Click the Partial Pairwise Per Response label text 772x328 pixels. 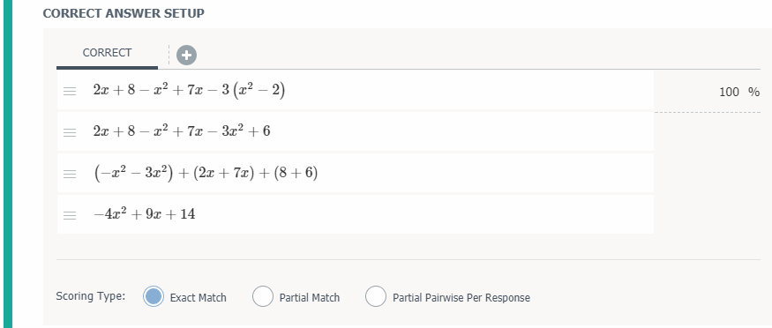(x=461, y=297)
